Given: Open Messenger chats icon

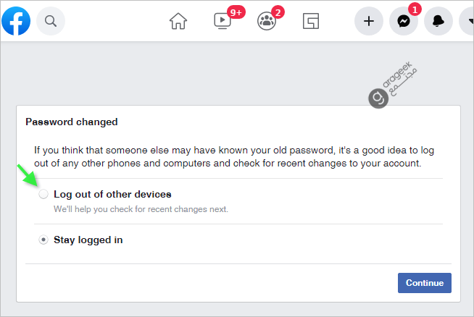Looking at the screenshot, I should coord(404,21).
